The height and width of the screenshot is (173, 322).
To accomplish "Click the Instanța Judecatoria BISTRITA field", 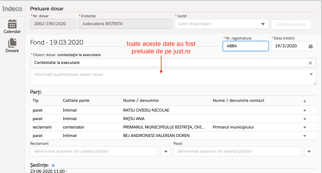I will (x=125, y=24).
